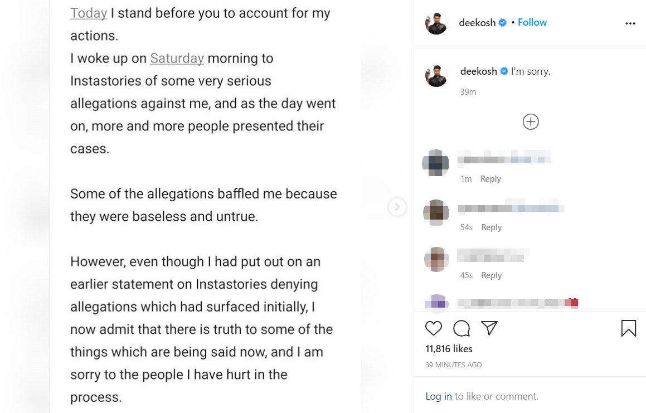646x413 pixels.
Task: Reply to the comment posted 54s ago
Action: pyautogui.click(x=492, y=227)
